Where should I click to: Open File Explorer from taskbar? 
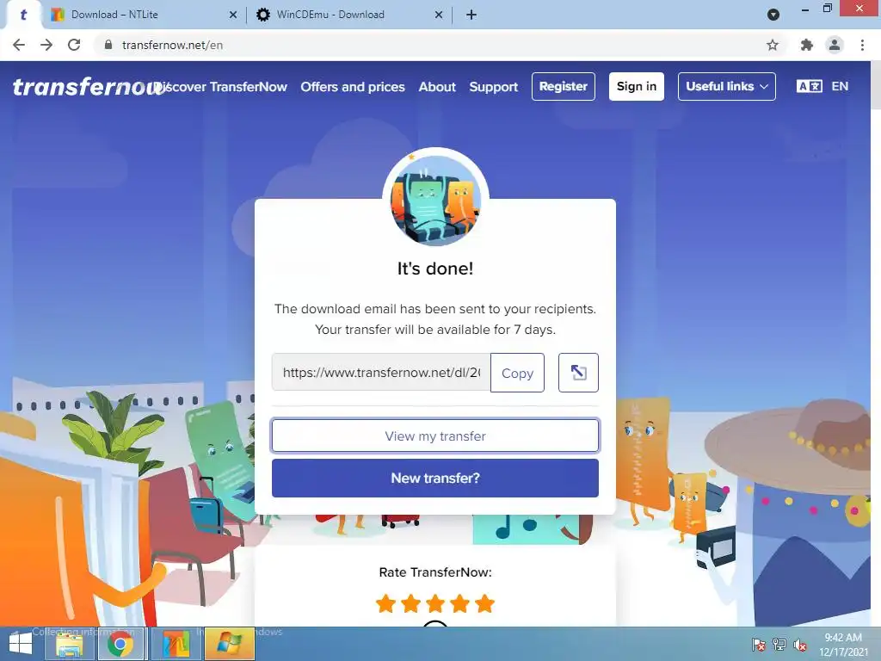(69, 644)
